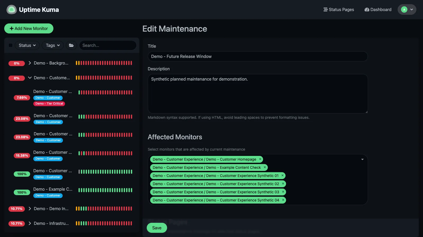This screenshot has width=423, height=237.
Task: Open the Affected Monitors dropdown arrow
Action: [362, 159]
